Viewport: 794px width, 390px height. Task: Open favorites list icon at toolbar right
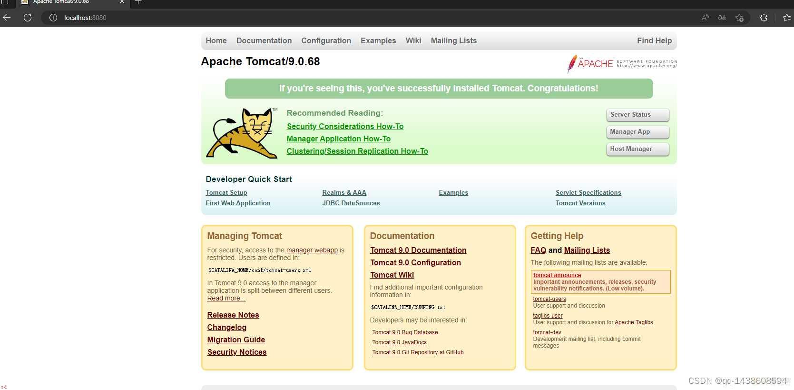tap(786, 18)
